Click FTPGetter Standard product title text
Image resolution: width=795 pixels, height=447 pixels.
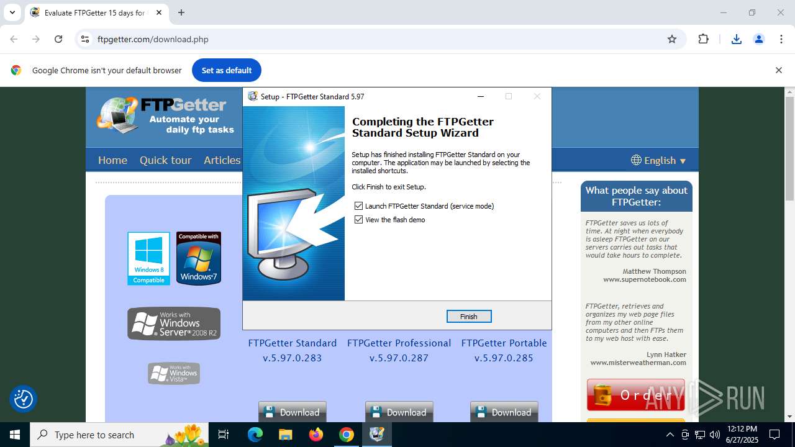coord(293,343)
